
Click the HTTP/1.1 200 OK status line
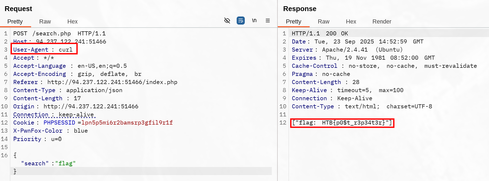[320, 33]
